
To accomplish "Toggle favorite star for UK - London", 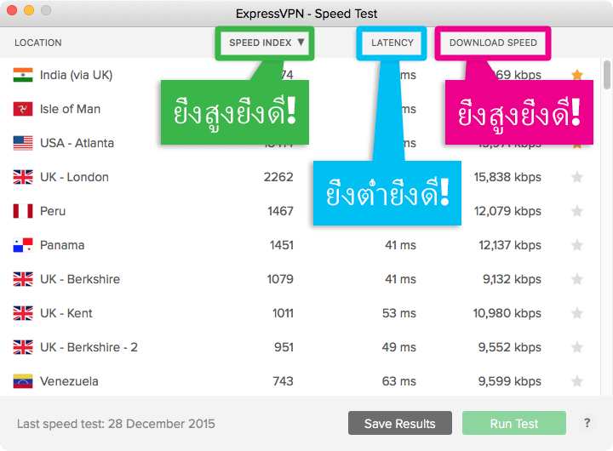I will click(x=577, y=177).
